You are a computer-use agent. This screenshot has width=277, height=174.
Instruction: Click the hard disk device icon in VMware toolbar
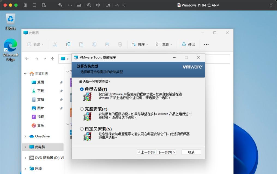(x=79, y=5)
